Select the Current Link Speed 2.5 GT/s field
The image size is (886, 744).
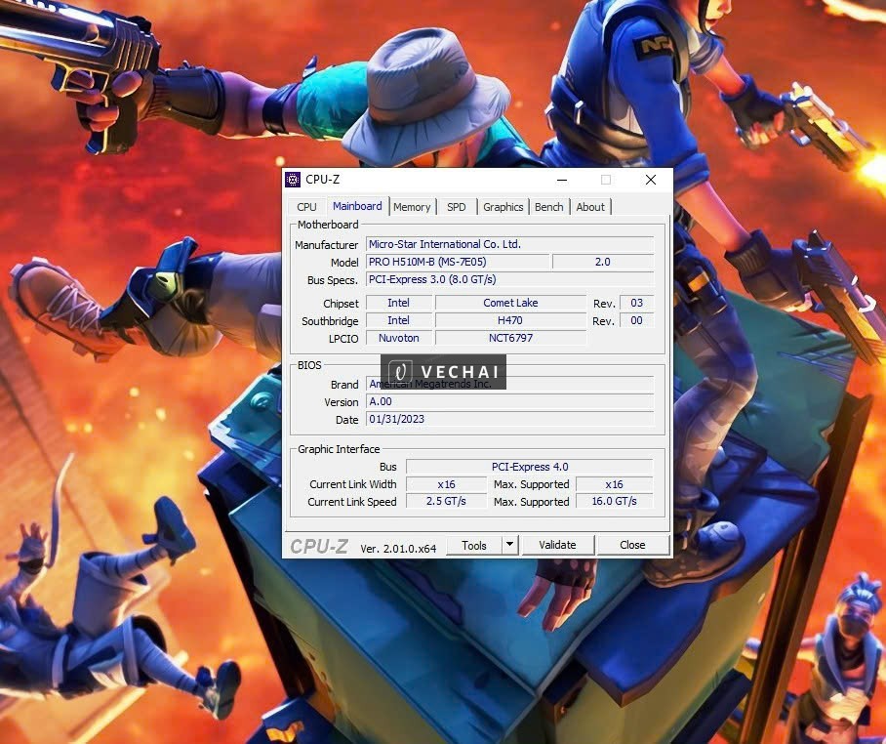click(x=445, y=502)
